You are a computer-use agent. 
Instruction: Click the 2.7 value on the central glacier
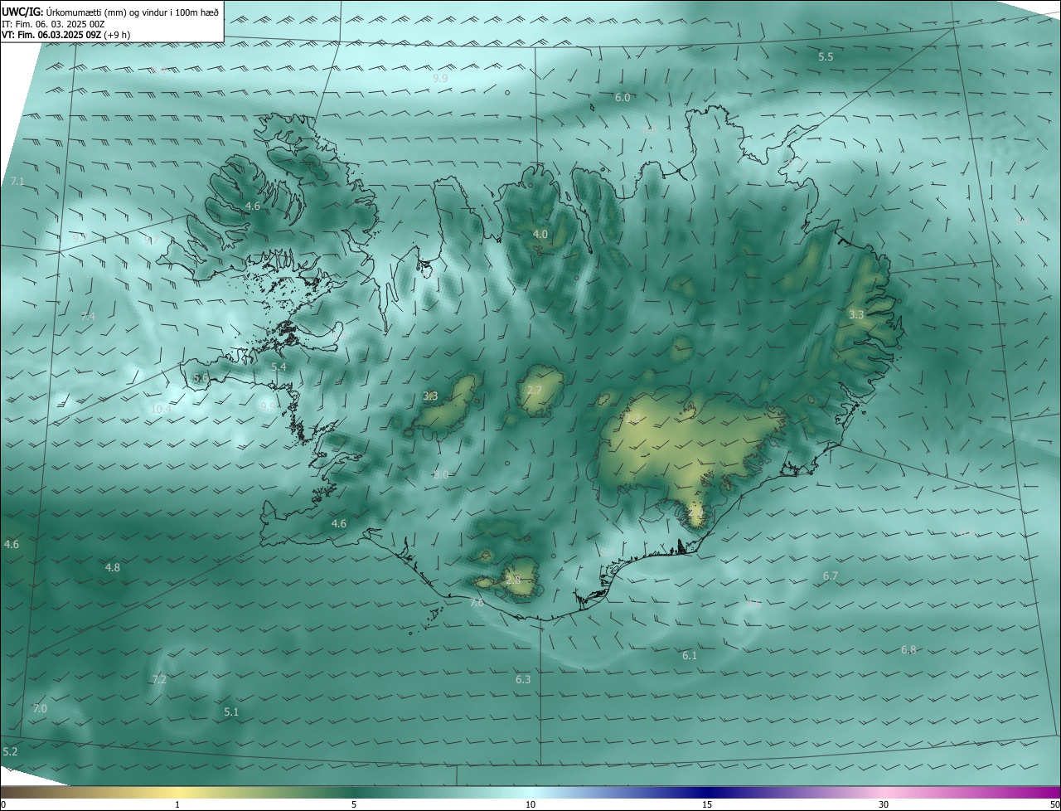534,391
